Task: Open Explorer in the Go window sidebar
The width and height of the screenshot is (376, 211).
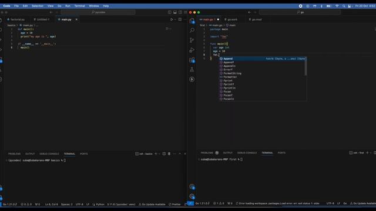Action: point(192,21)
